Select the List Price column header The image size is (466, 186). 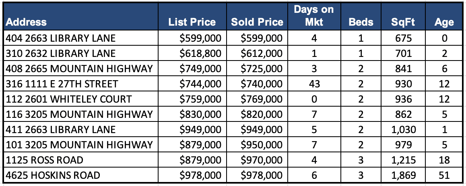coord(192,22)
